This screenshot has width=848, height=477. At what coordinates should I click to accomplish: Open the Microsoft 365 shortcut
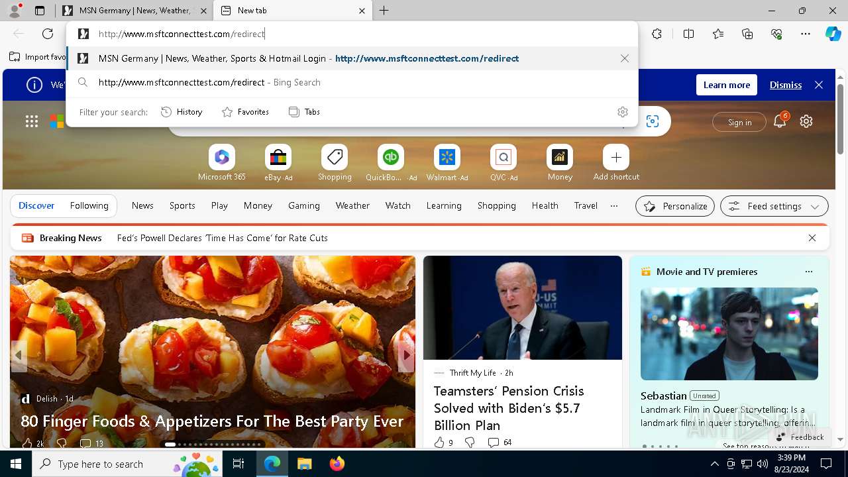pos(222,163)
